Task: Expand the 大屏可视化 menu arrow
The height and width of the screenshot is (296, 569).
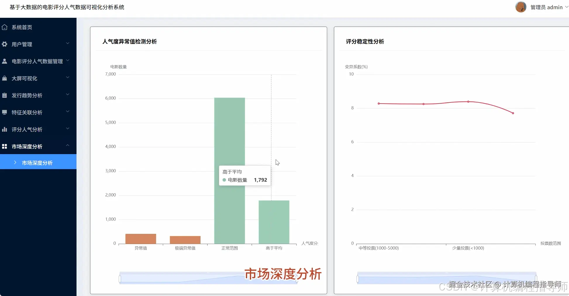Action: click(x=68, y=78)
